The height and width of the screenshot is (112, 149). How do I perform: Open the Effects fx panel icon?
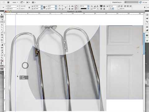point(147,41)
